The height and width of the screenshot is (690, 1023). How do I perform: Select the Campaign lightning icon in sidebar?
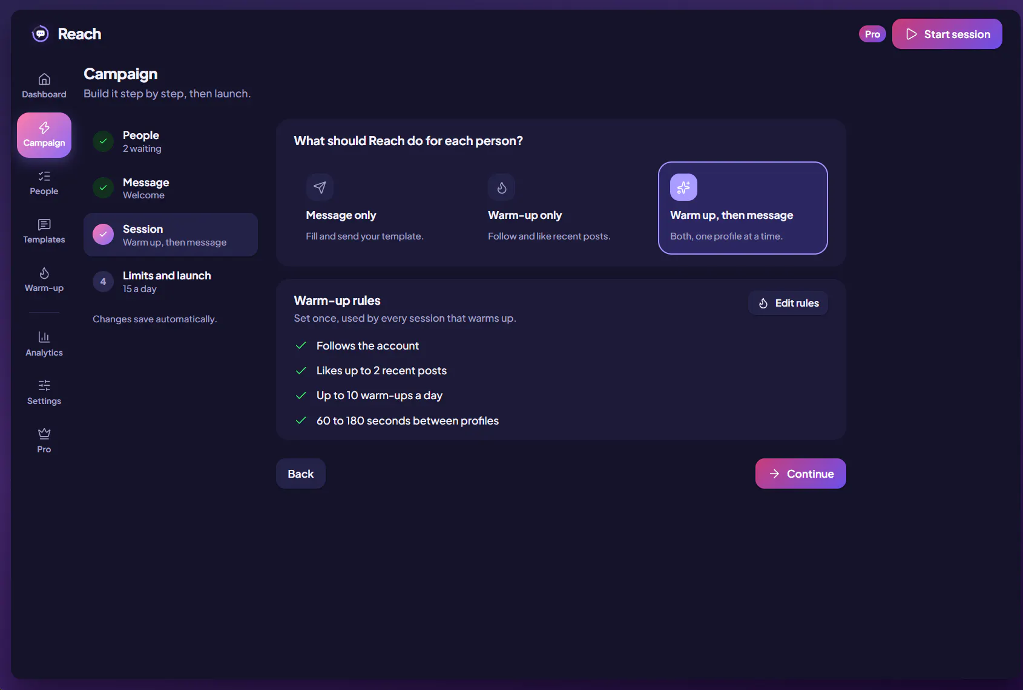tap(44, 128)
